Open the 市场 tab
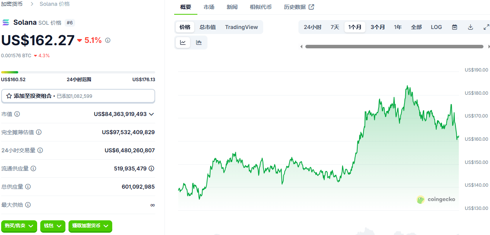 pyautogui.click(x=209, y=7)
